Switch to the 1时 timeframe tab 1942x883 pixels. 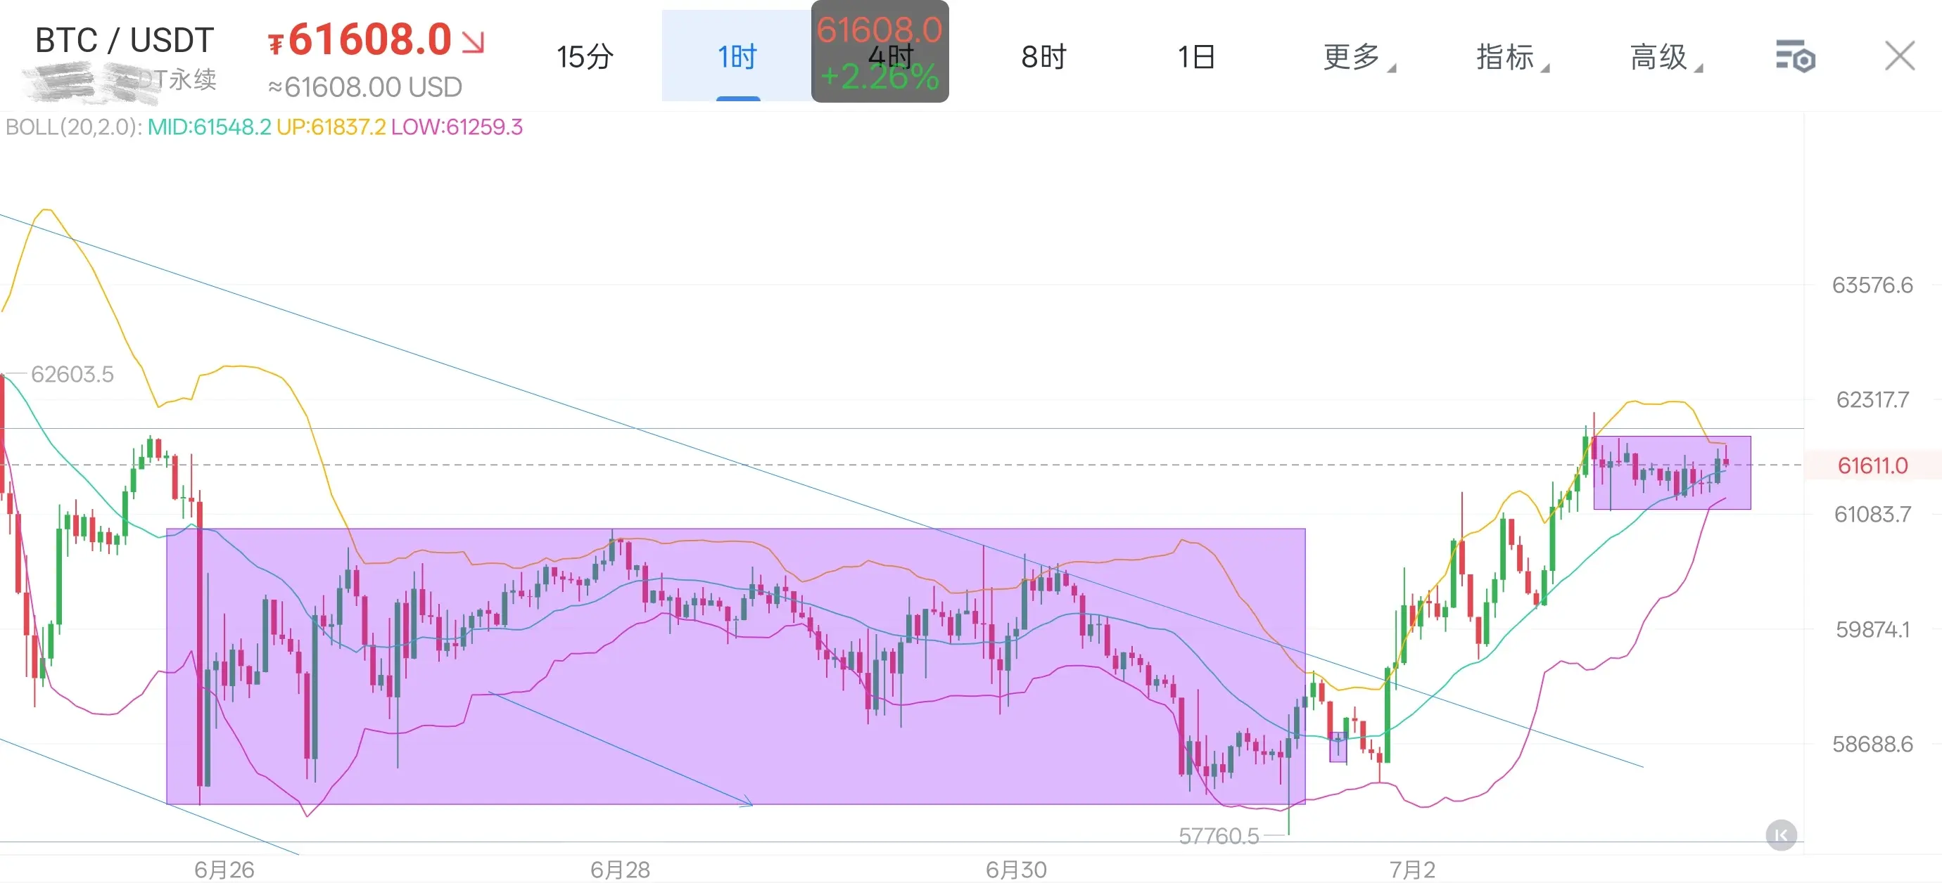[x=737, y=56]
